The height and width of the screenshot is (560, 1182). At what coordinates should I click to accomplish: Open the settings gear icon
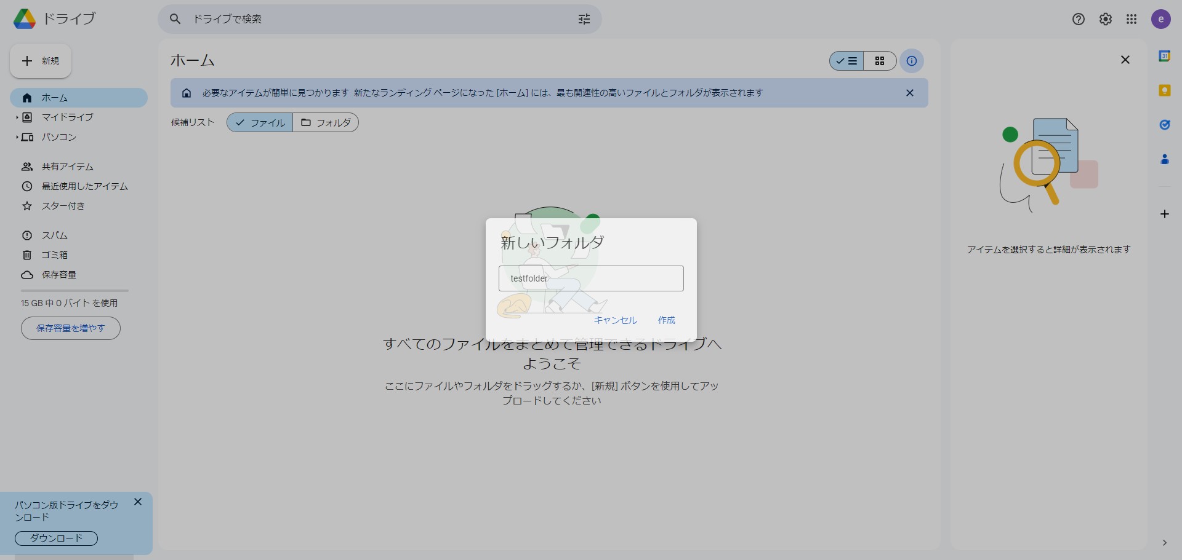click(x=1106, y=19)
